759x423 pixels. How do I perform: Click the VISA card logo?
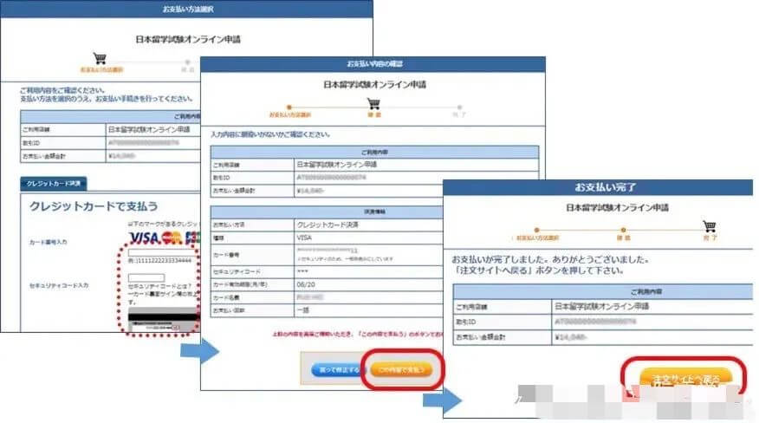point(144,238)
